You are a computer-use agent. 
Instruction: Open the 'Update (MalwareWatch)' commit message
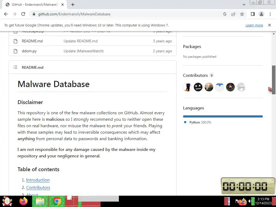pos(84,51)
